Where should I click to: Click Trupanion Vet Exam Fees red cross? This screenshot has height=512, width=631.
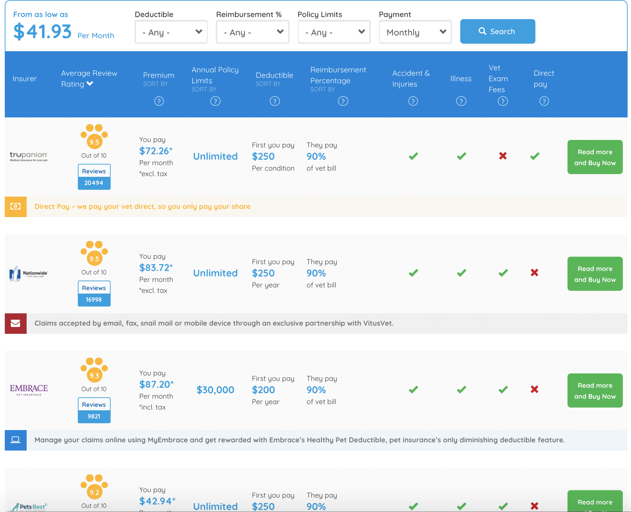click(x=503, y=156)
